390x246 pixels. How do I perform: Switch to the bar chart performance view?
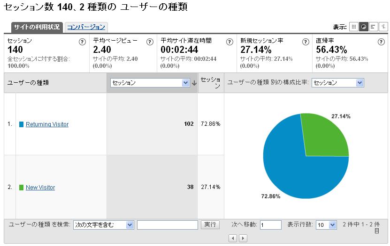click(x=373, y=27)
